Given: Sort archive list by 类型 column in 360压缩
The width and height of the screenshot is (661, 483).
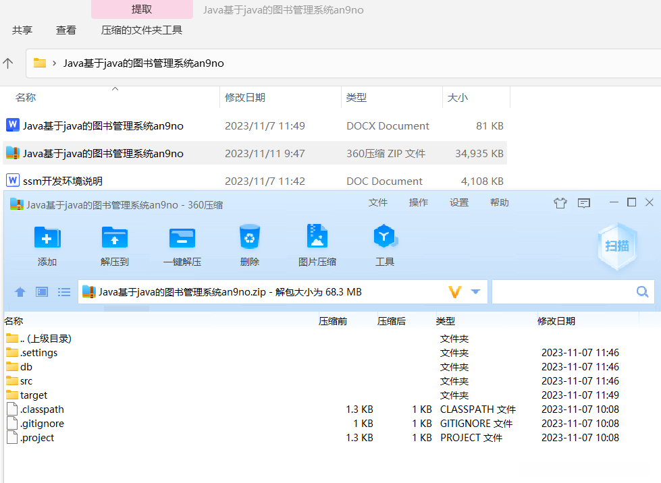Looking at the screenshot, I should [x=445, y=321].
